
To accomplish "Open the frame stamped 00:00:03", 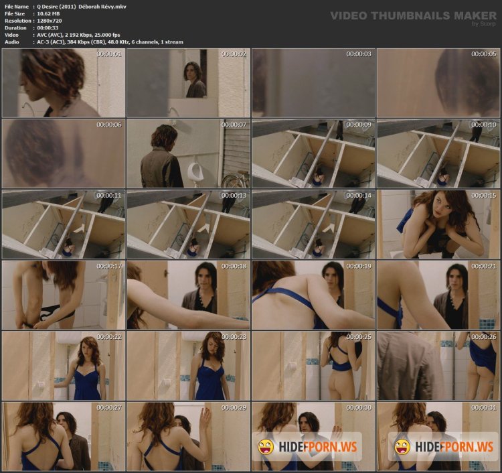I will click(313, 83).
